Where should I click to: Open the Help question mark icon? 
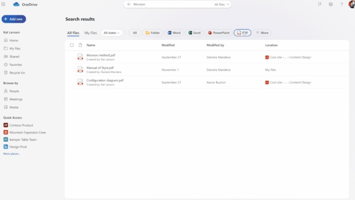pyautogui.click(x=341, y=4)
